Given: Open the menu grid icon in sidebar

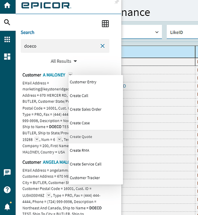Looking at the screenshot, I should (7, 39).
